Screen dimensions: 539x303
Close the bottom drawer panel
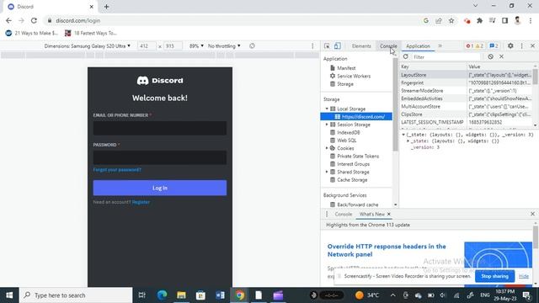(532, 214)
